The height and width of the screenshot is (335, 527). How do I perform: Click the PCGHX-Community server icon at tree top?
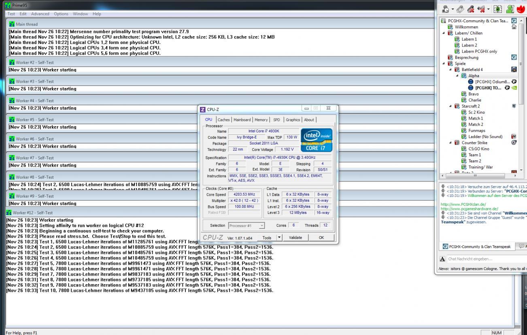(x=444, y=21)
